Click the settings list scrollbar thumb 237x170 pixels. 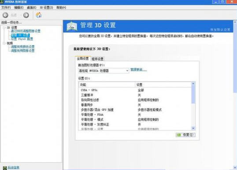coord(193,94)
